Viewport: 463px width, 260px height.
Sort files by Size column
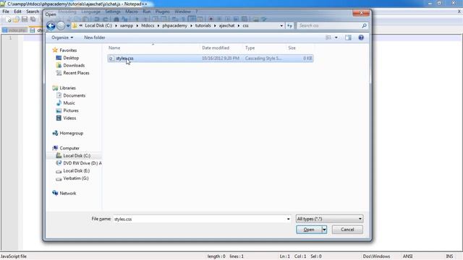coord(292,48)
